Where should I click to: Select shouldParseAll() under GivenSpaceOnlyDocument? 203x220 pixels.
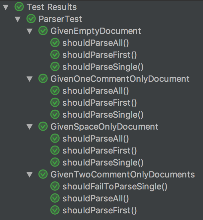(96, 139)
